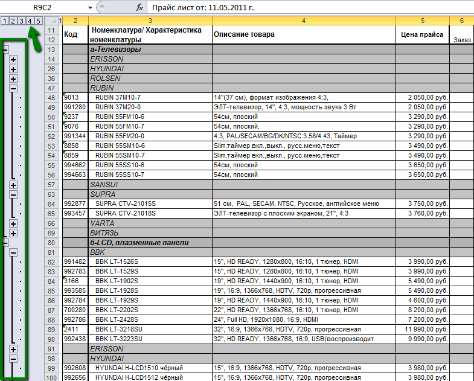
Task: Click outline level 3 button
Action: [22, 21]
